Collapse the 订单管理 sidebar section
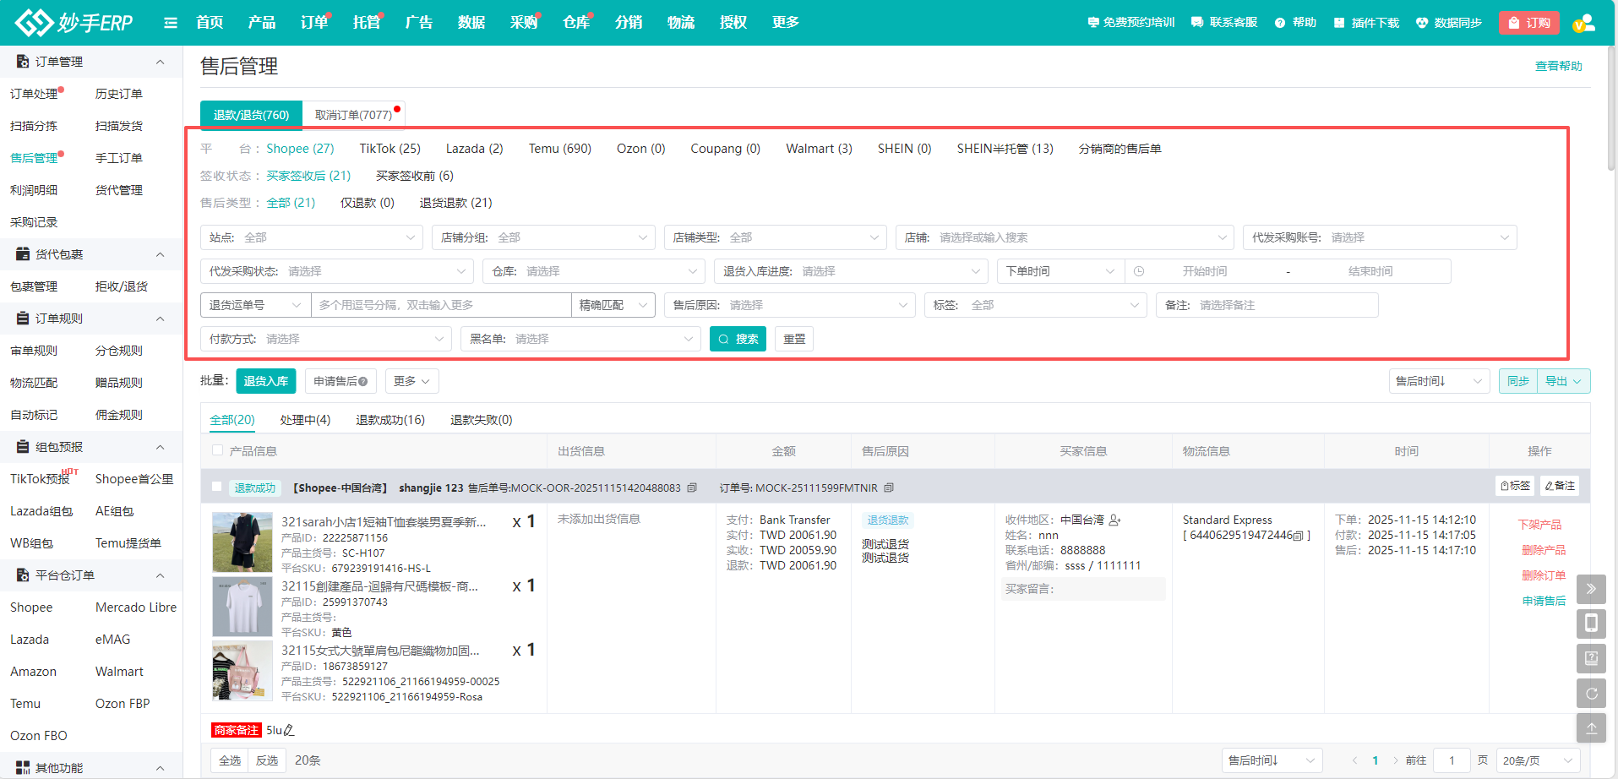The height and width of the screenshot is (779, 1618). point(160,62)
